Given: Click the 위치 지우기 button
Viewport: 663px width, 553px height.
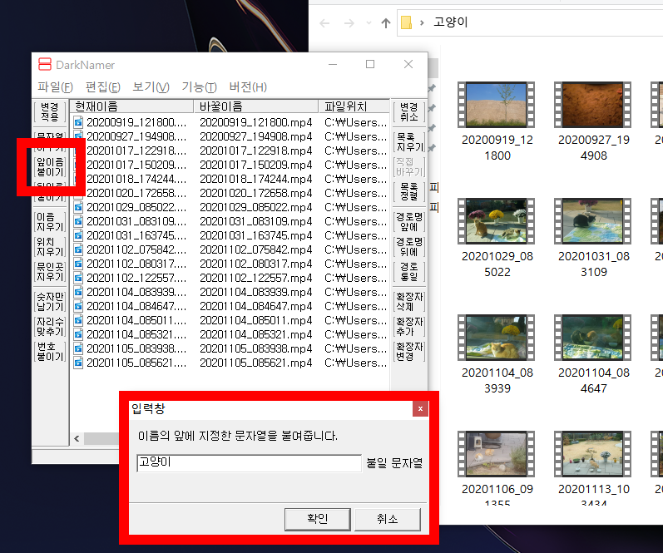Looking at the screenshot, I should coord(50,246).
